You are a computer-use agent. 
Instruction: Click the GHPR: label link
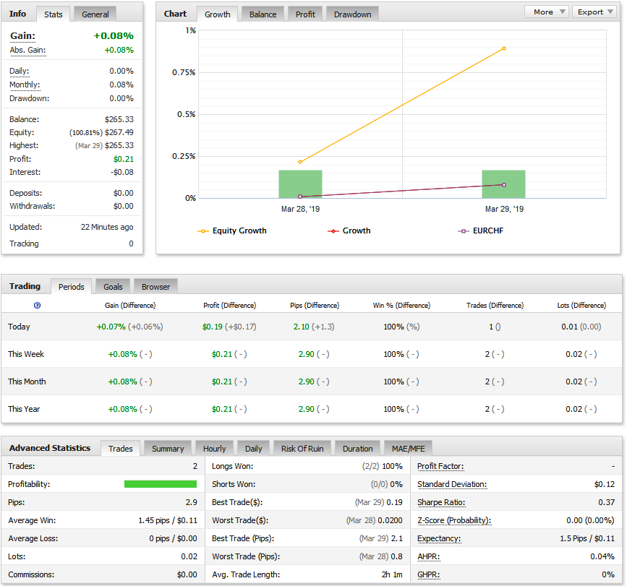(428, 574)
